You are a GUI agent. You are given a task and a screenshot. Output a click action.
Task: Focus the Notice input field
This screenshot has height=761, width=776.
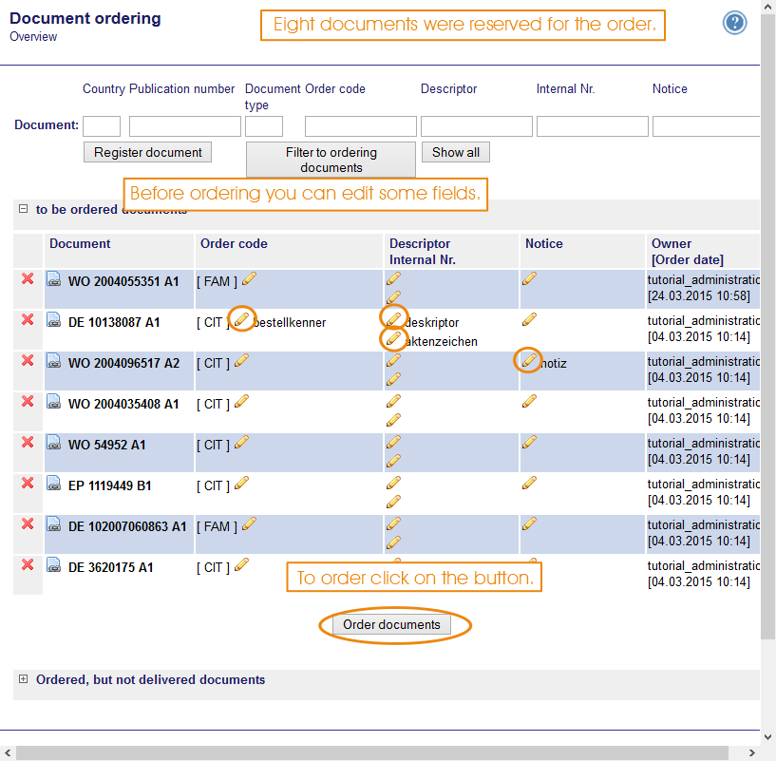tap(707, 126)
